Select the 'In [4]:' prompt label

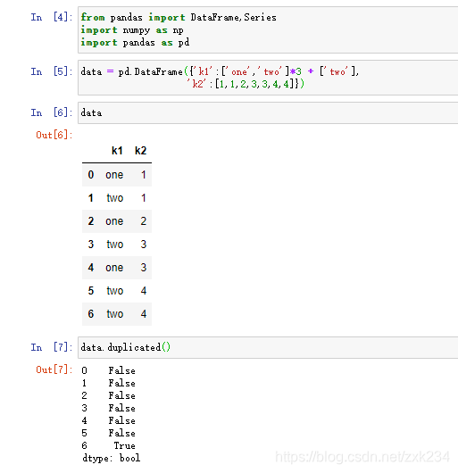pos(52,17)
